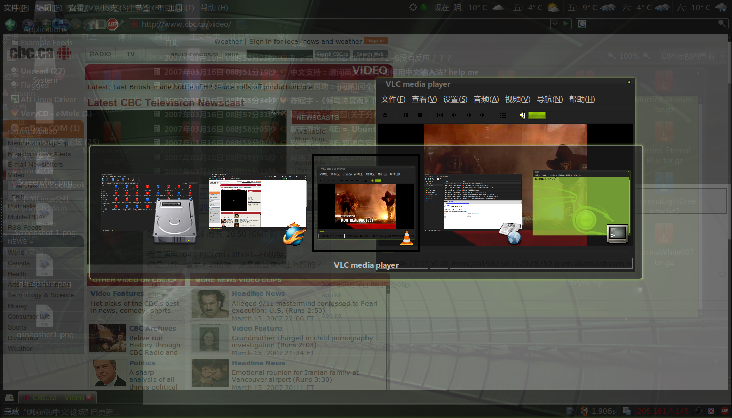732x418 pixels.
Task: Click the browser search magnifier icon
Action: pyautogui.click(x=721, y=24)
